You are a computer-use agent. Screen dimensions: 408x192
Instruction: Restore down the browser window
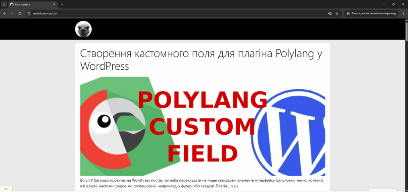click(393, 4)
